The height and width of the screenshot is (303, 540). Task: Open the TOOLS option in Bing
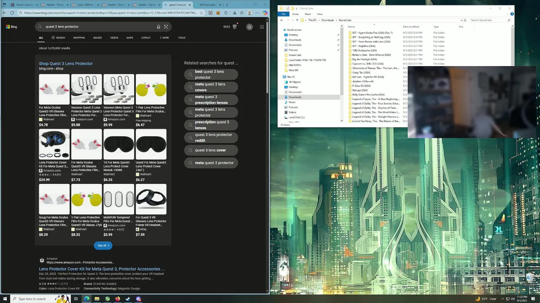tap(181, 37)
